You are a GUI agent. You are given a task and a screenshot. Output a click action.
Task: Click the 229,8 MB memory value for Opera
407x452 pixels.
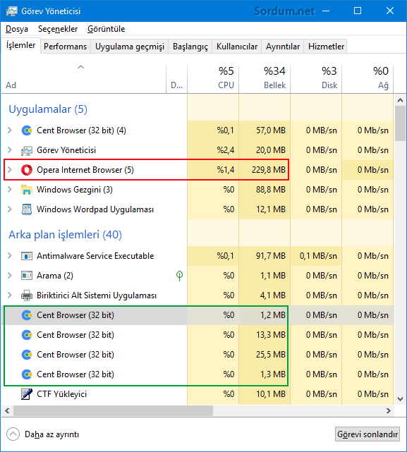point(269,170)
